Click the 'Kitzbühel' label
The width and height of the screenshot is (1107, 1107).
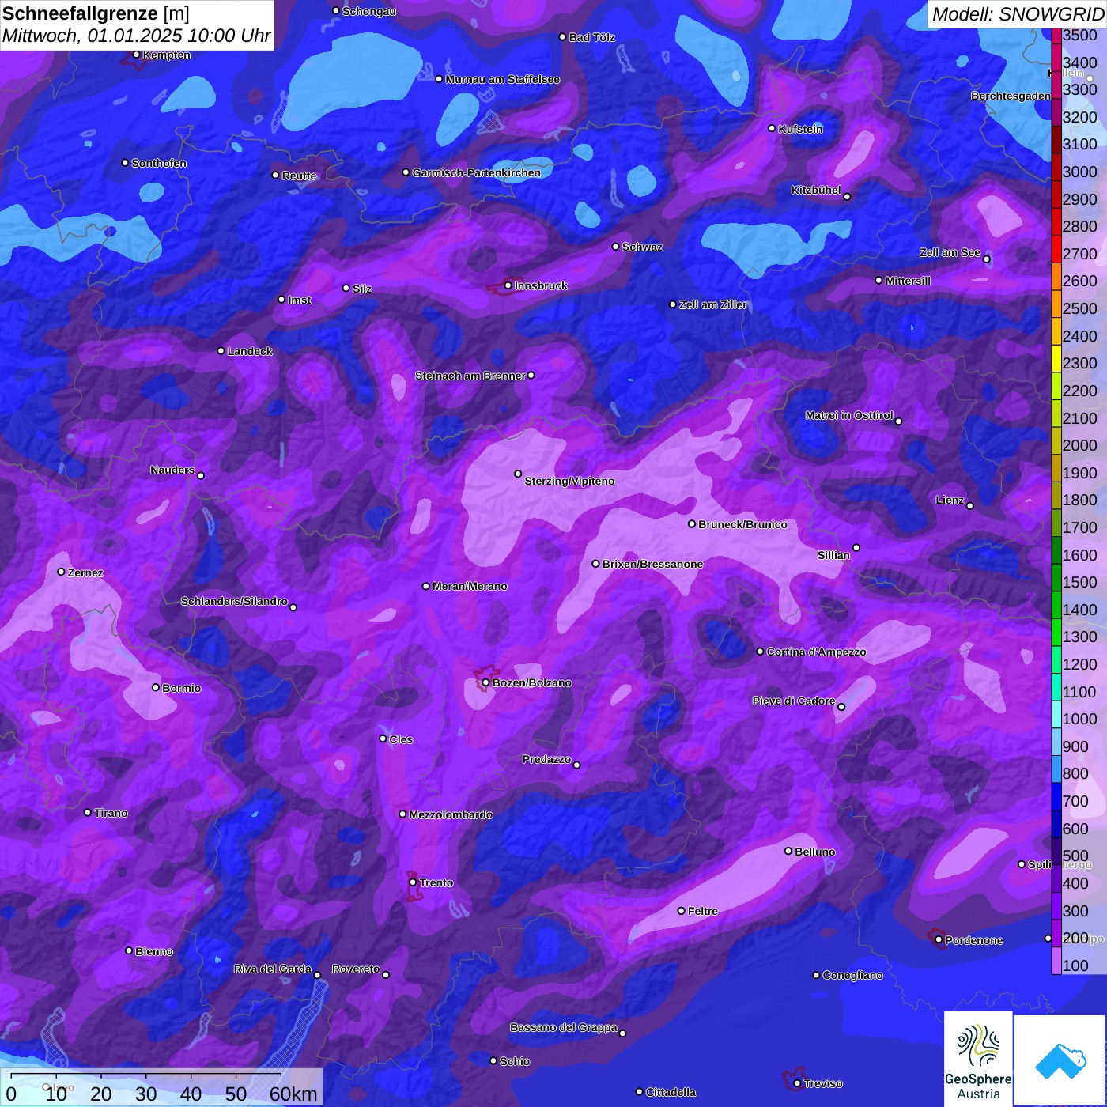click(x=816, y=190)
